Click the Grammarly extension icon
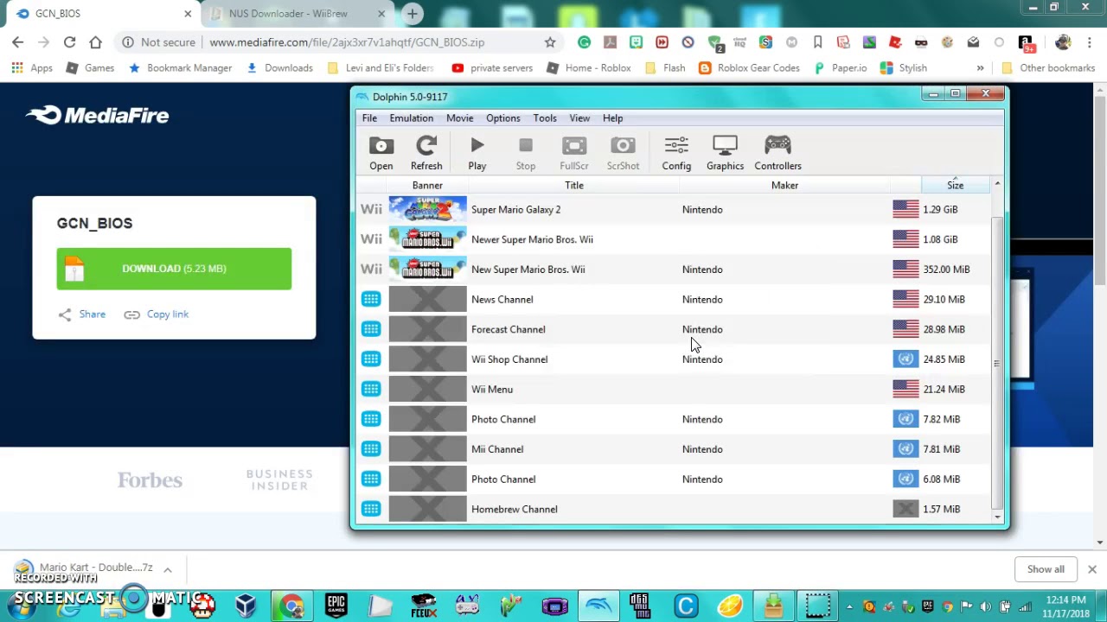The width and height of the screenshot is (1107, 622). pos(584,41)
